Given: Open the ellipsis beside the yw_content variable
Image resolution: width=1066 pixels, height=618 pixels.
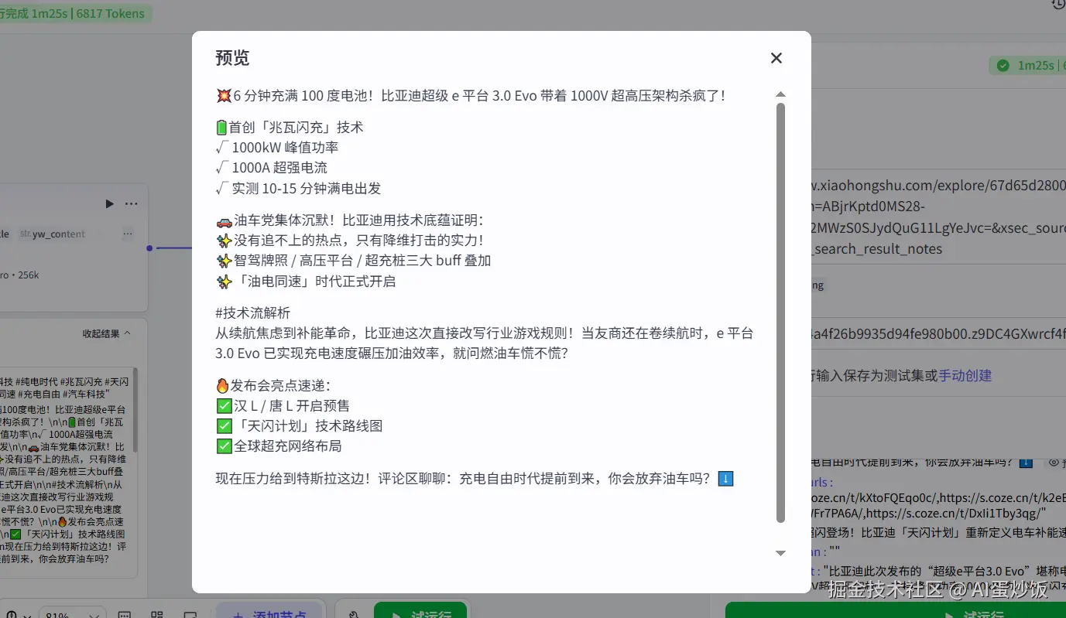Looking at the screenshot, I should [128, 234].
